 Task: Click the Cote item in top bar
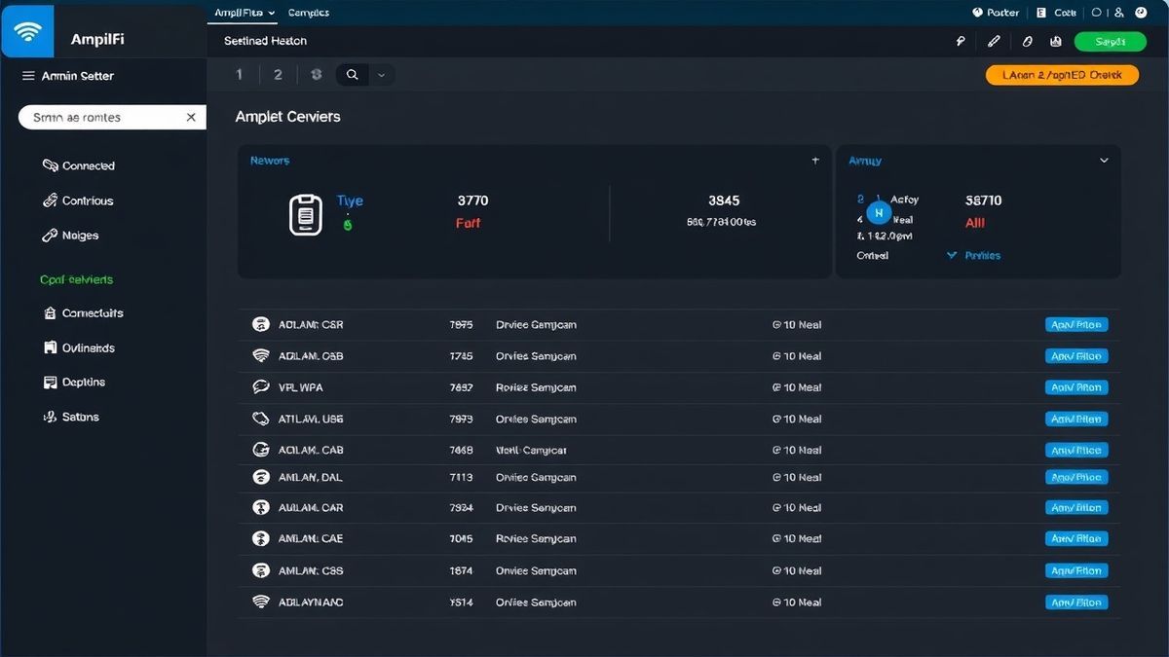pyautogui.click(x=1057, y=13)
